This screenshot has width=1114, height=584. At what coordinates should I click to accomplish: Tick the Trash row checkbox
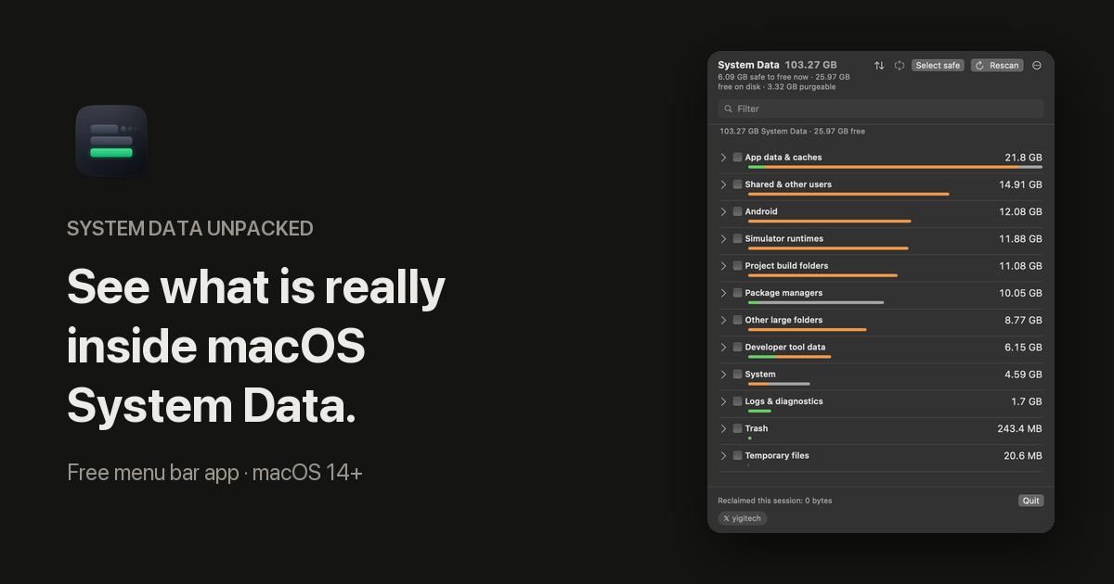[x=737, y=428]
